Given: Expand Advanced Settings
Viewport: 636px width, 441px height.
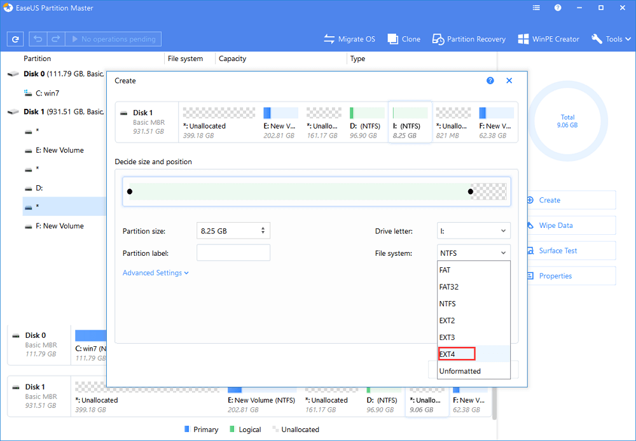Looking at the screenshot, I should (156, 273).
